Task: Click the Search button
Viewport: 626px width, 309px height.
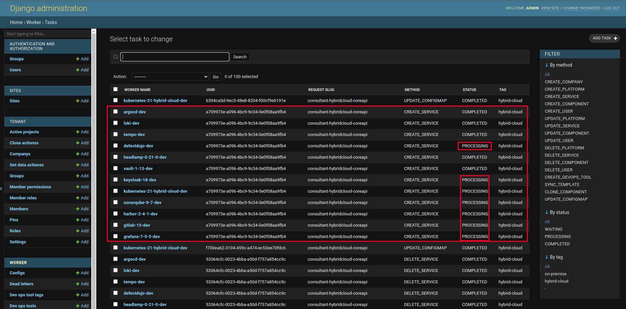Action: [240, 57]
